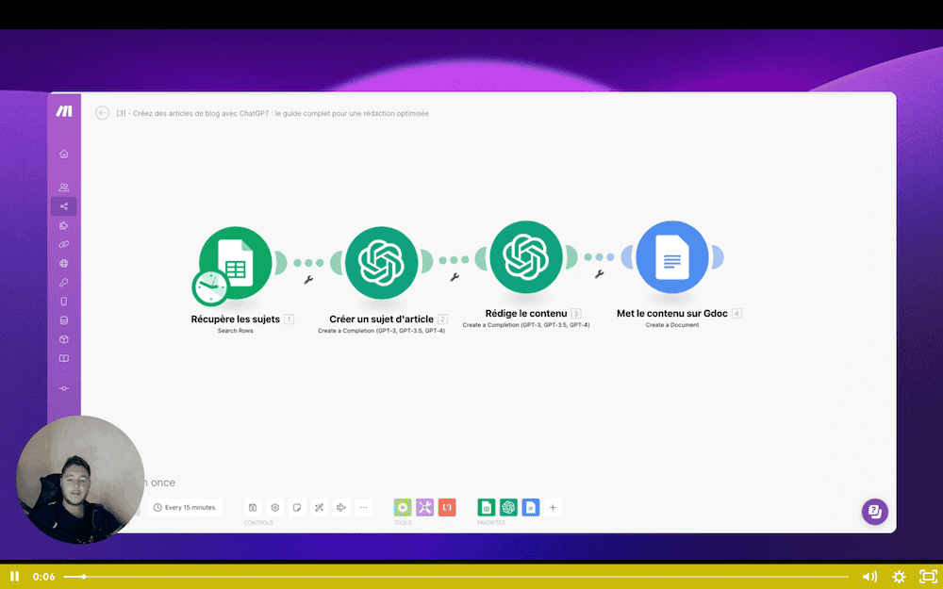
Task: Go to Home in left sidebar
Action: (x=64, y=154)
